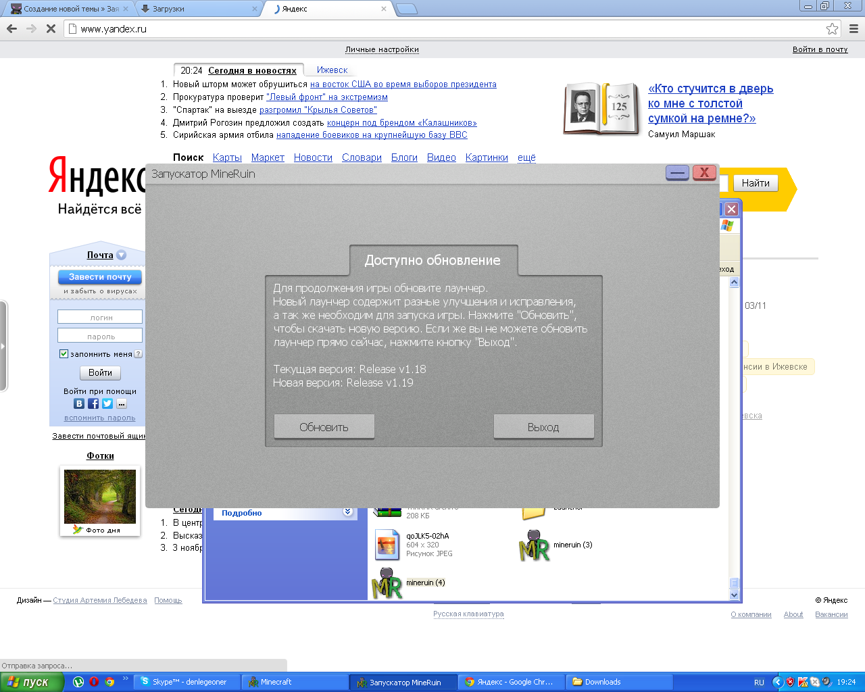Click the address bar with www.yandex.ru
The height and width of the screenshot is (692, 865).
pyautogui.click(x=446, y=29)
